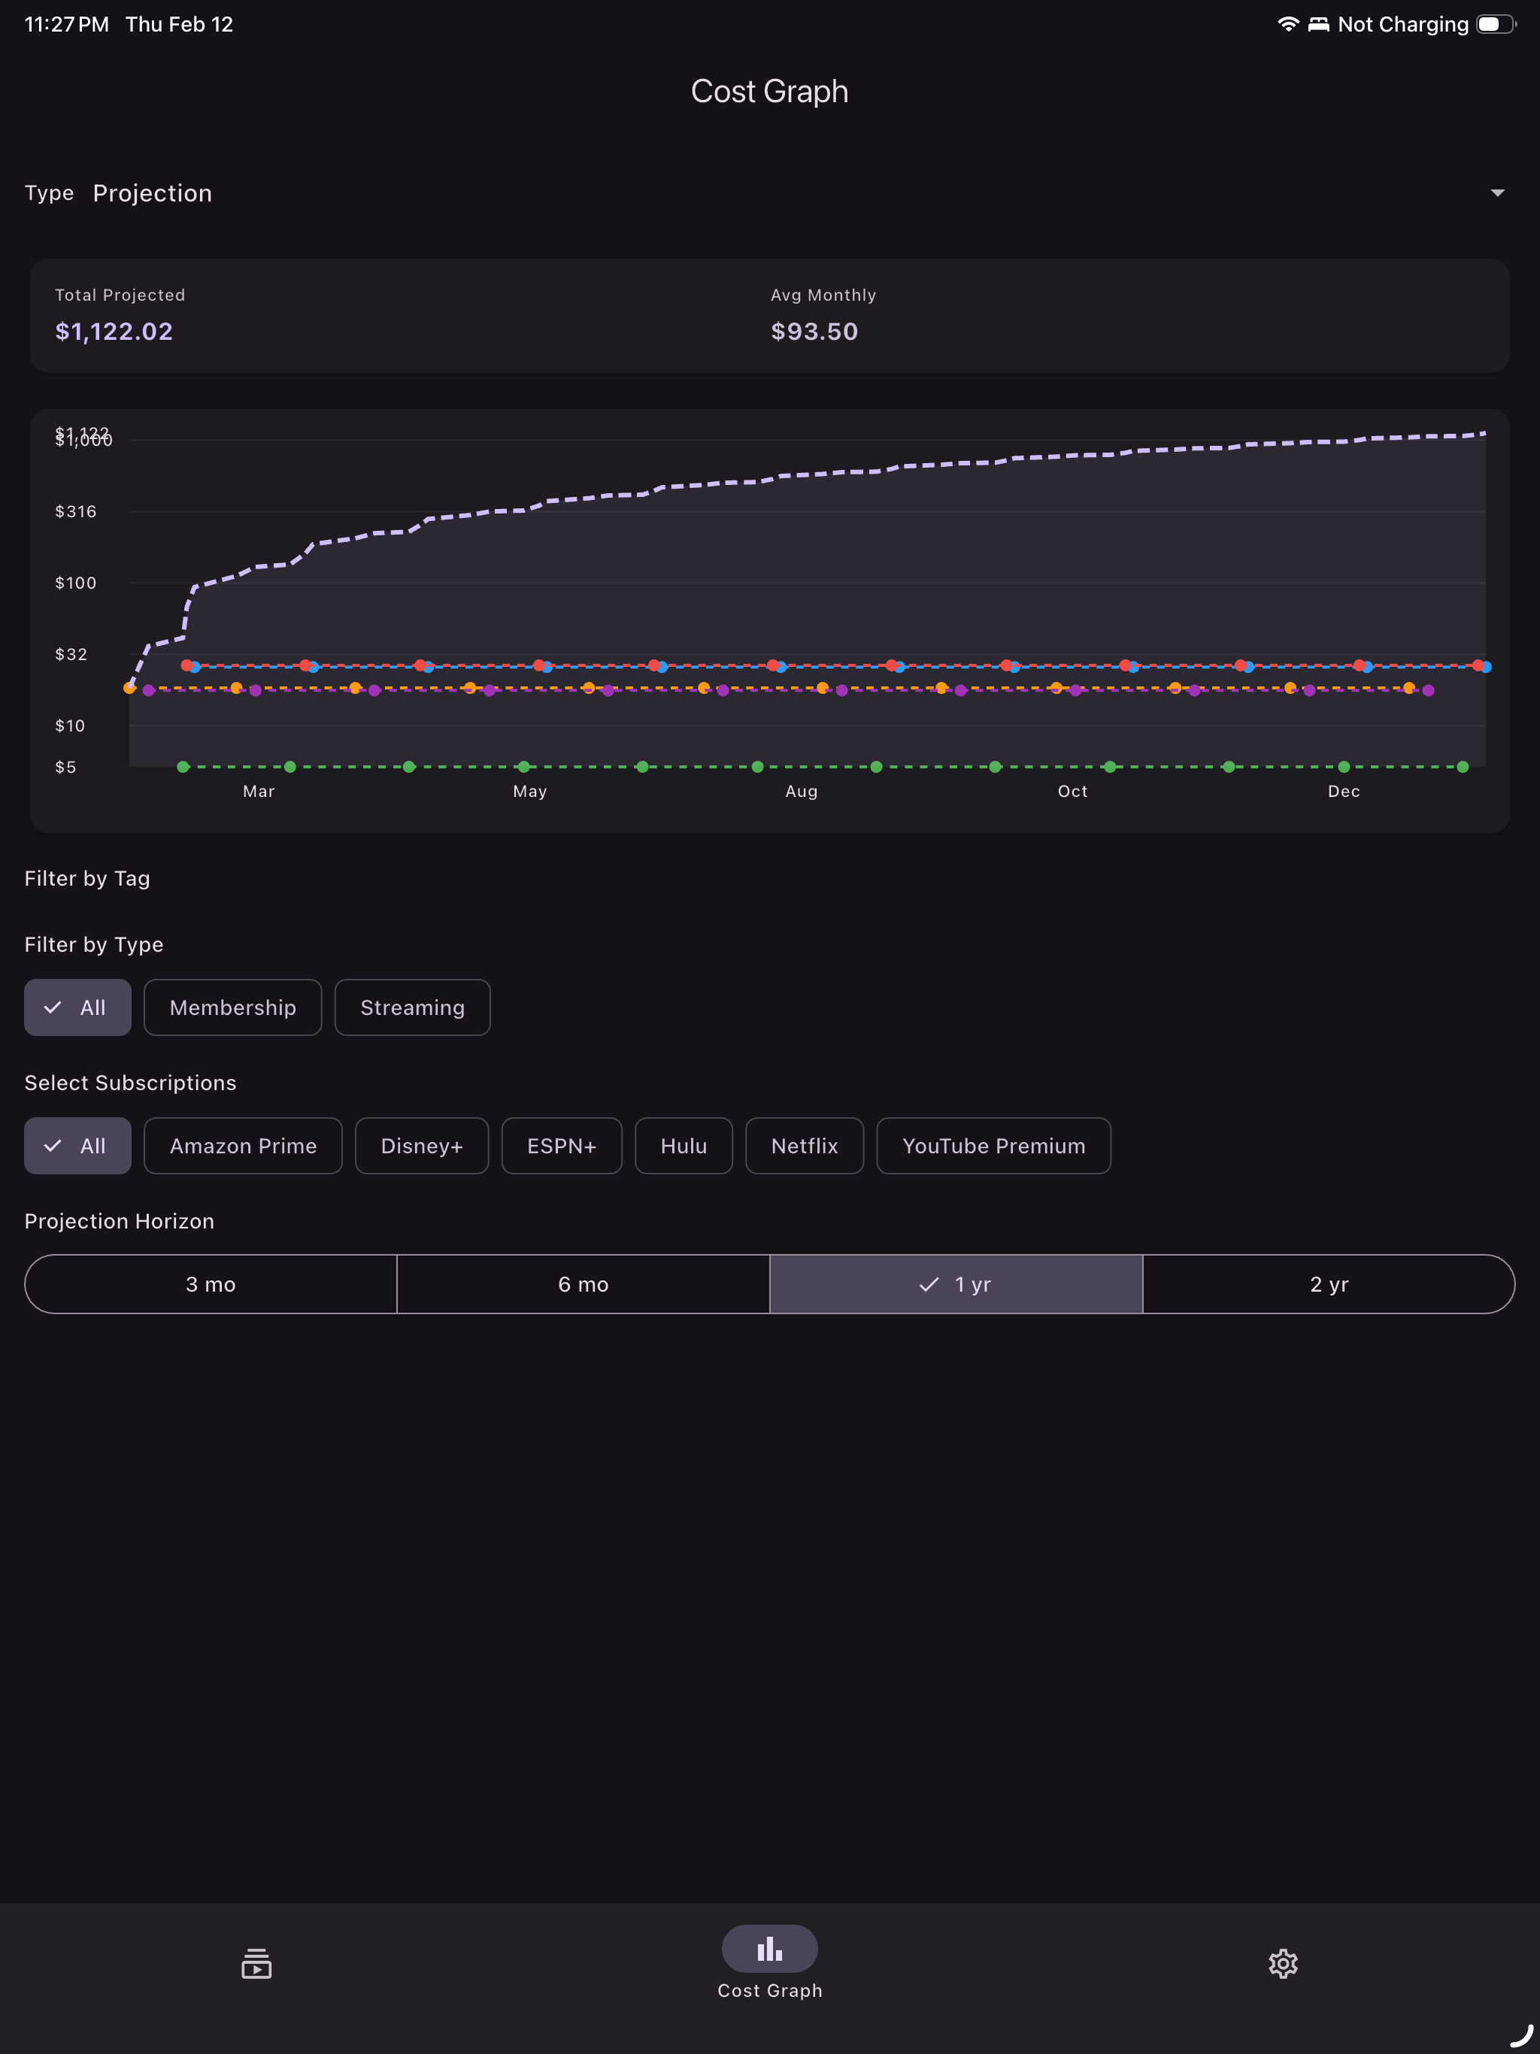Tap the Dec label on the chart axis
Screen dimensions: 1540x2054
(1344, 791)
